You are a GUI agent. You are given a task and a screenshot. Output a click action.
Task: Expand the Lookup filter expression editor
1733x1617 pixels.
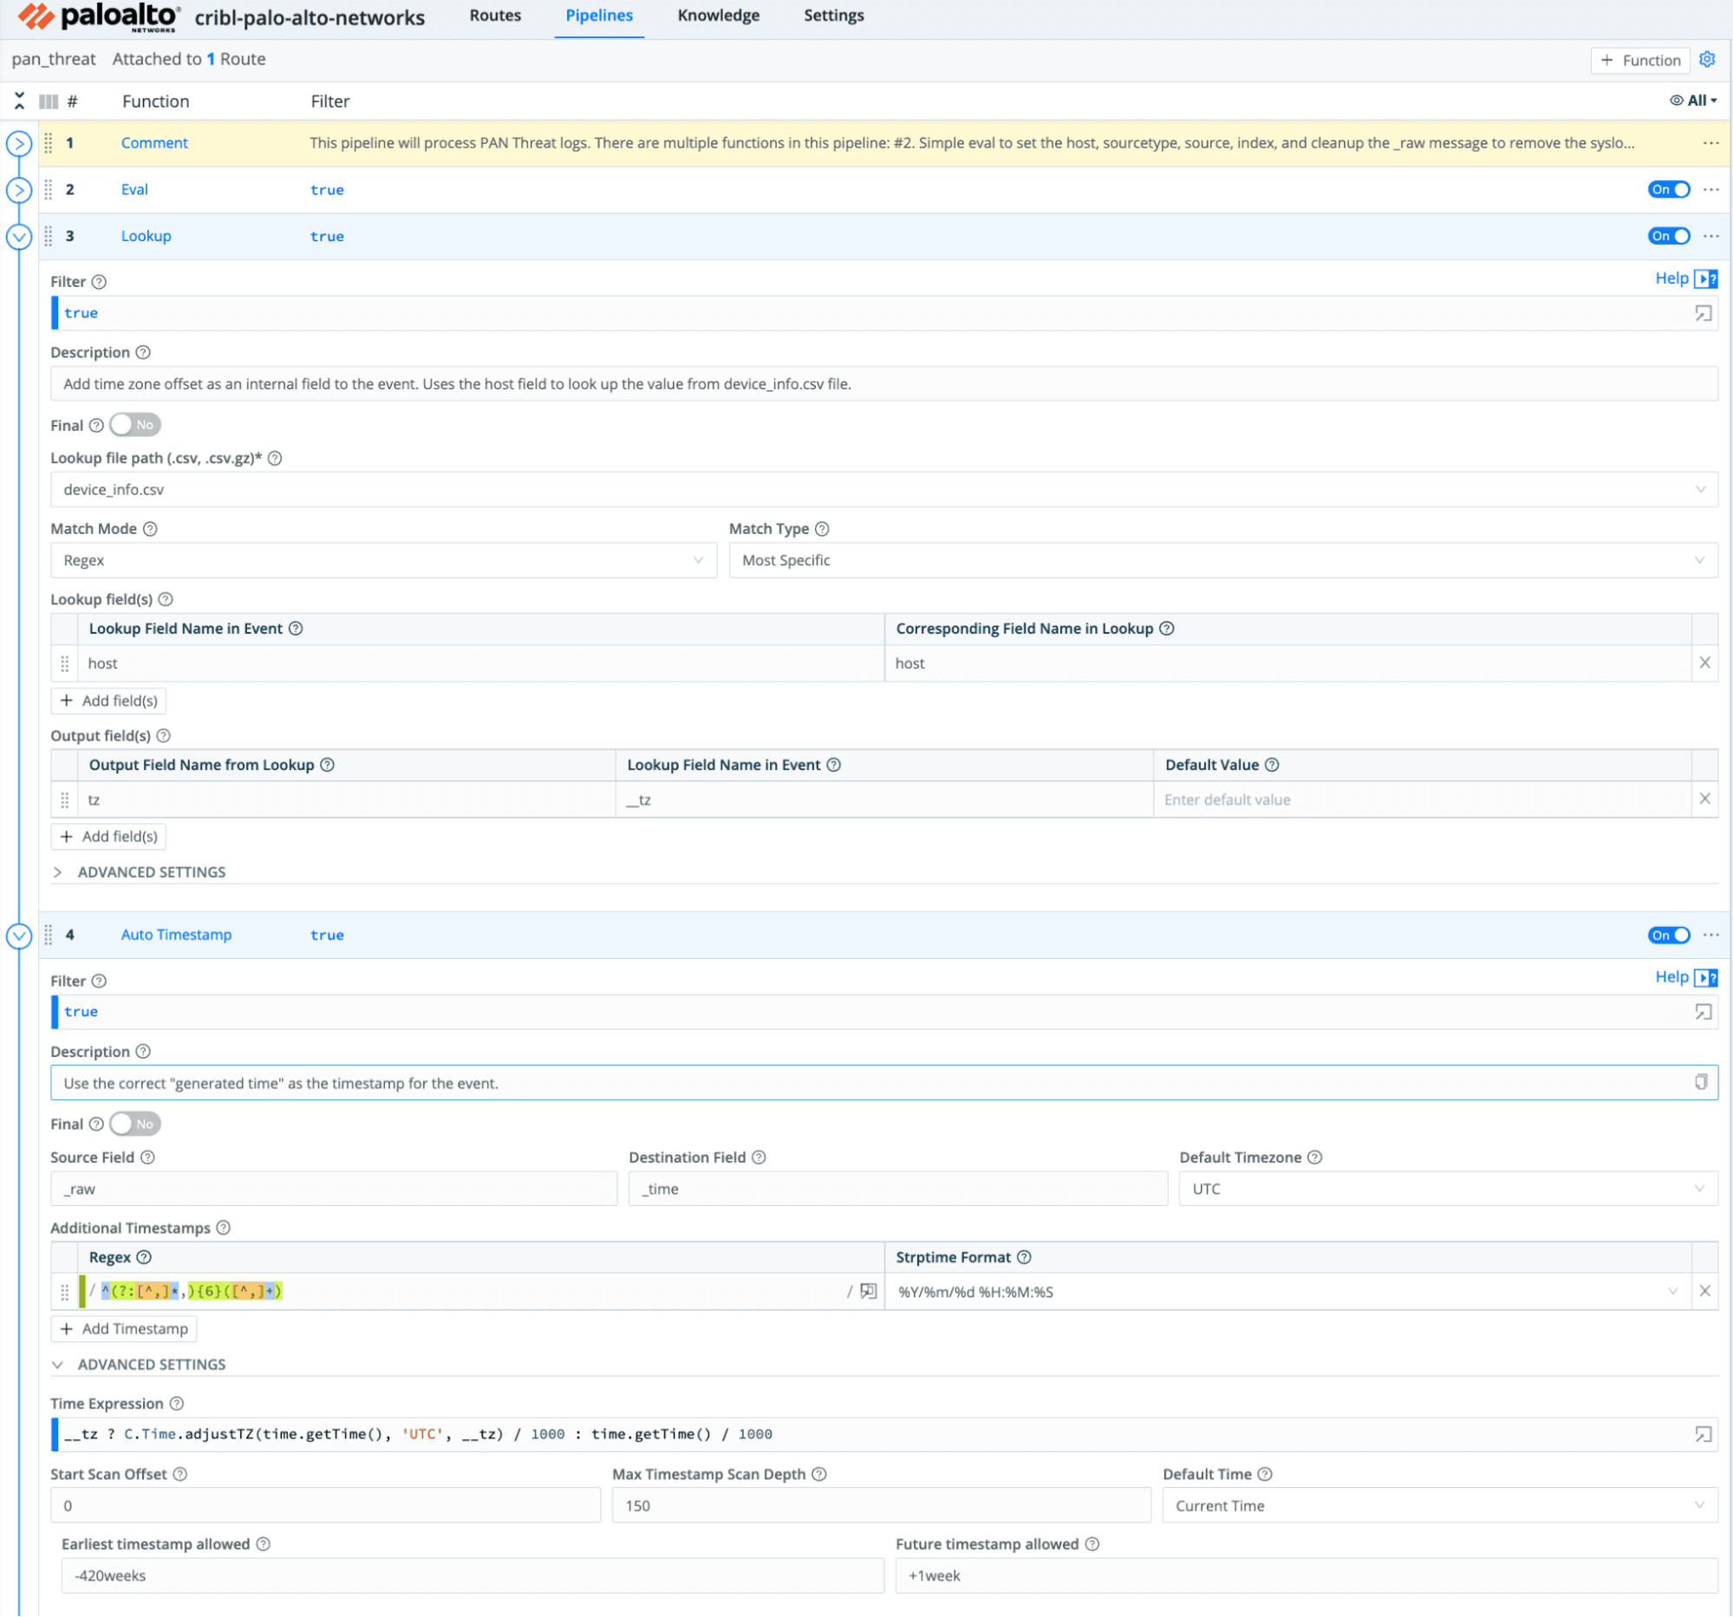pos(1703,313)
